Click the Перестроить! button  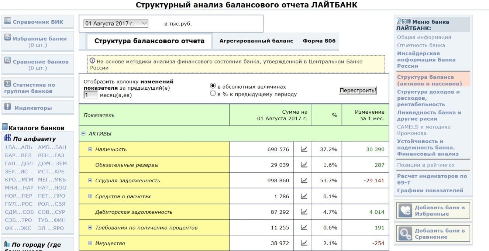358,90
